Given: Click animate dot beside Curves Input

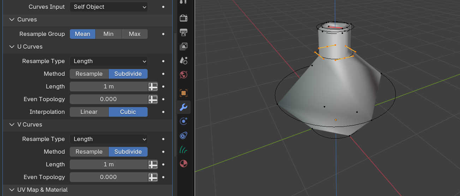Looking at the screenshot, I should (x=163, y=7).
